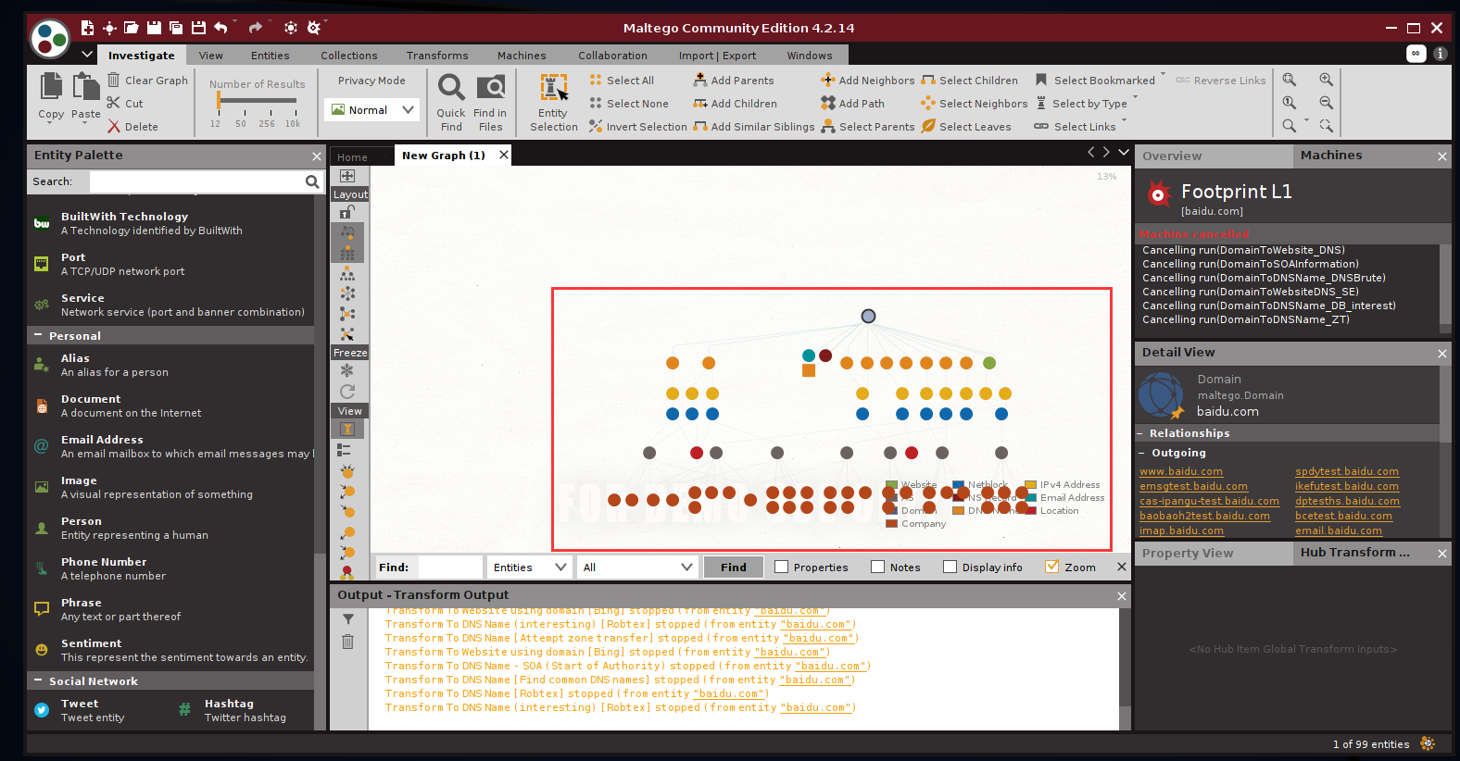Toggle the layout lock icon

(x=346, y=212)
